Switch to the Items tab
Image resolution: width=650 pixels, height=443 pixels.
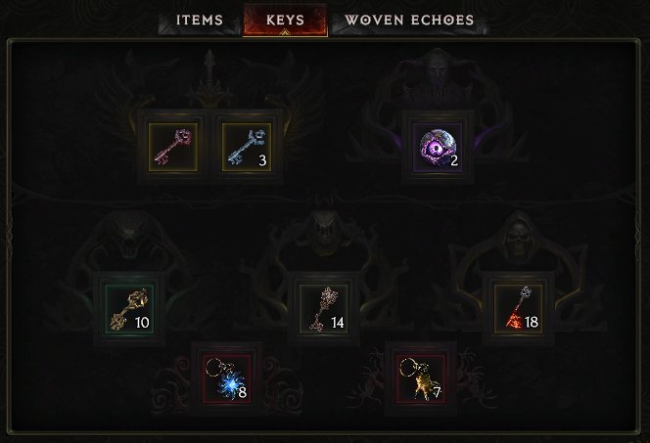[x=200, y=20]
